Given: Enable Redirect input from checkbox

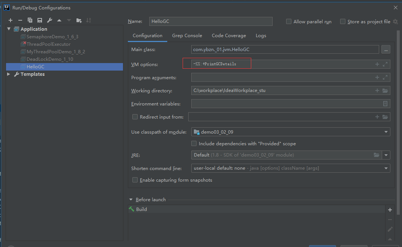Looking at the screenshot, I should pyautogui.click(x=135, y=117).
